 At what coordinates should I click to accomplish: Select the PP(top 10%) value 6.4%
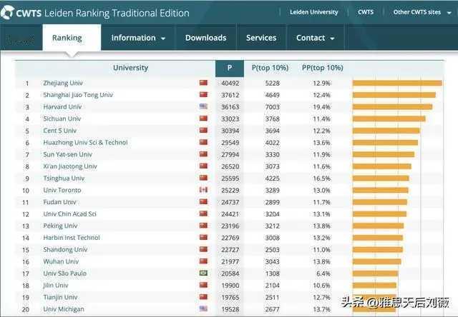coord(323,273)
